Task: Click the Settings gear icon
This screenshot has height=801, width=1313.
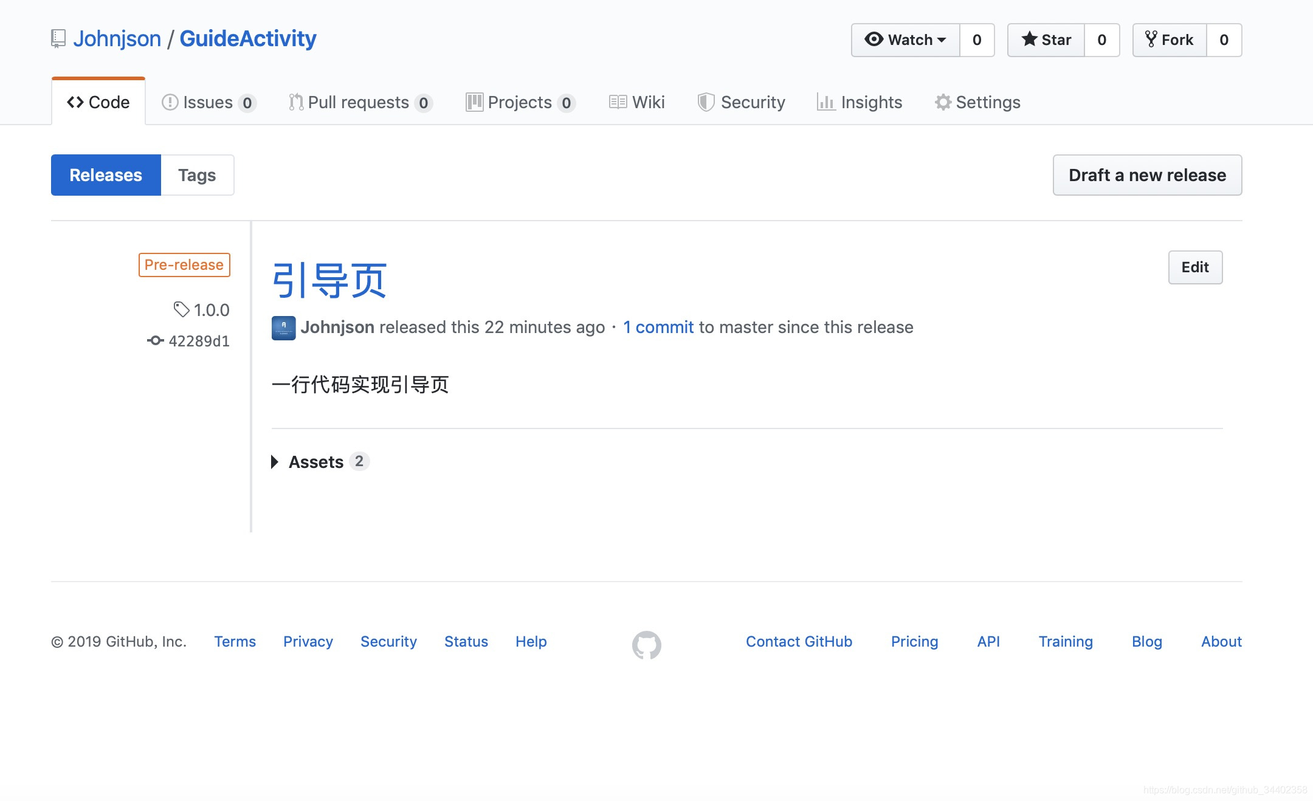Action: tap(942, 102)
